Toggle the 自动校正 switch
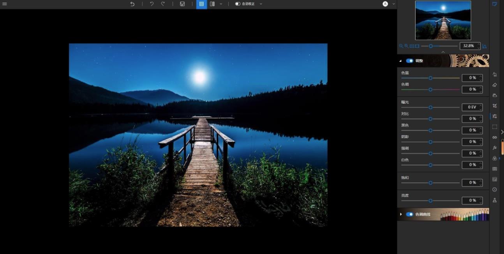Viewport: 504px width, 254px height. click(238, 4)
